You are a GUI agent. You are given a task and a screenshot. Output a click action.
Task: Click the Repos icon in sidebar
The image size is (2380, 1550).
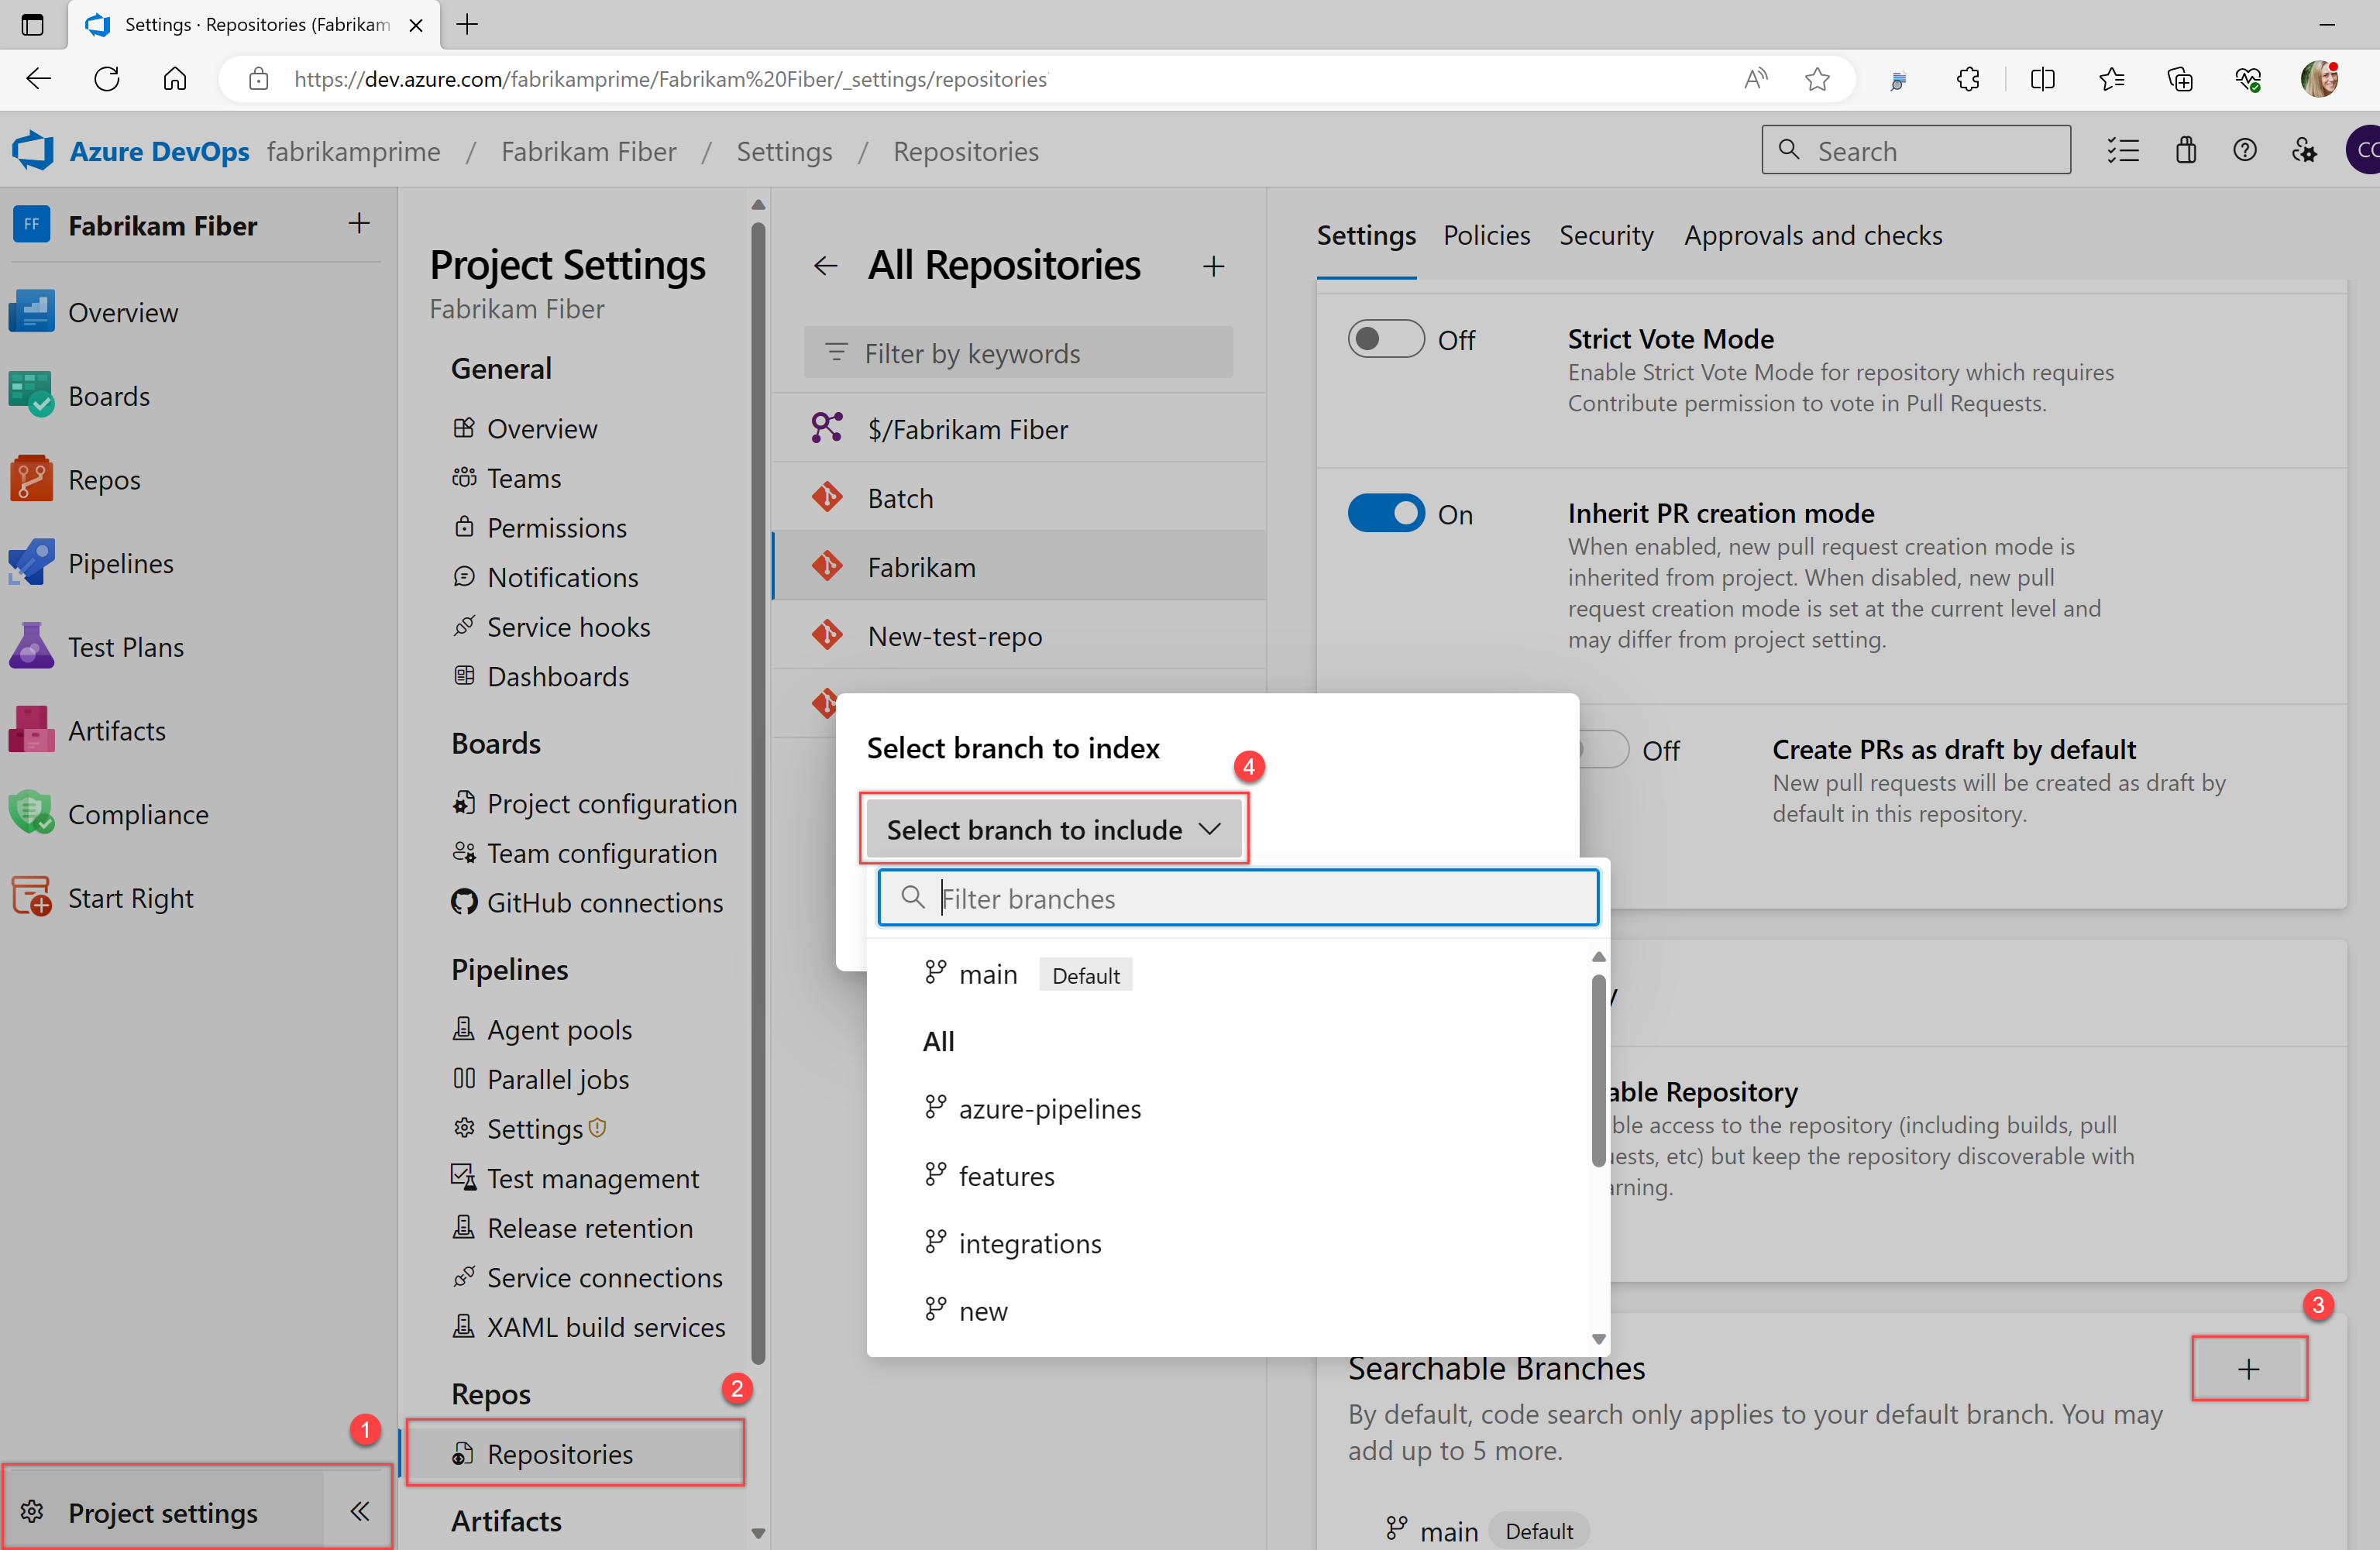[33, 479]
